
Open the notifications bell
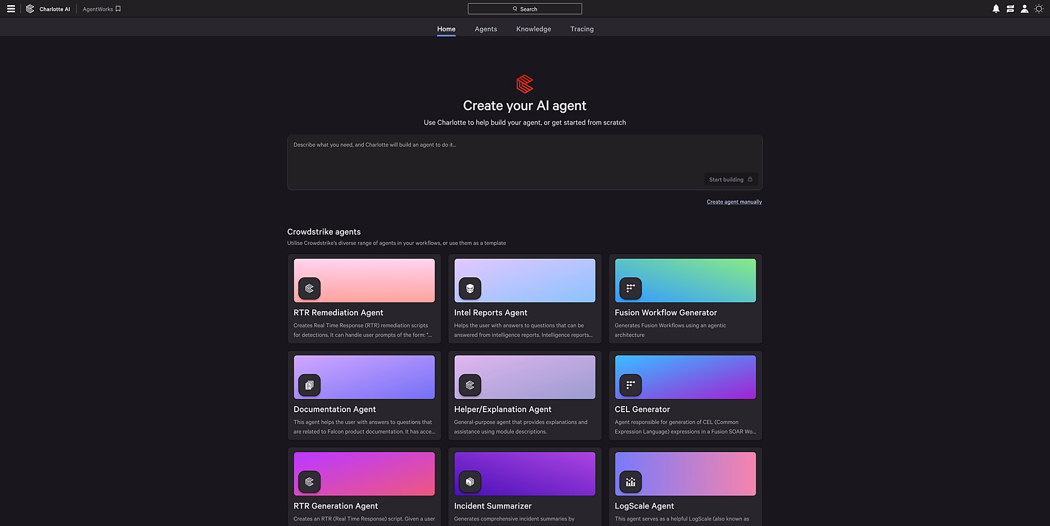(996, 9)
